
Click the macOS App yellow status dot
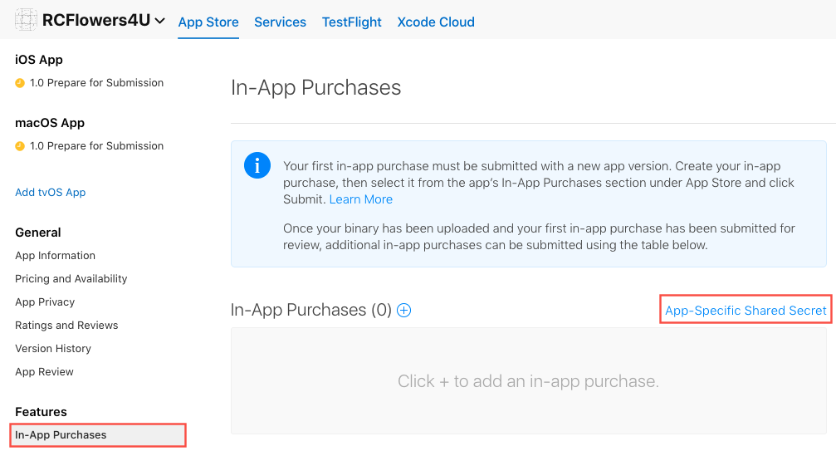point(20,146)
